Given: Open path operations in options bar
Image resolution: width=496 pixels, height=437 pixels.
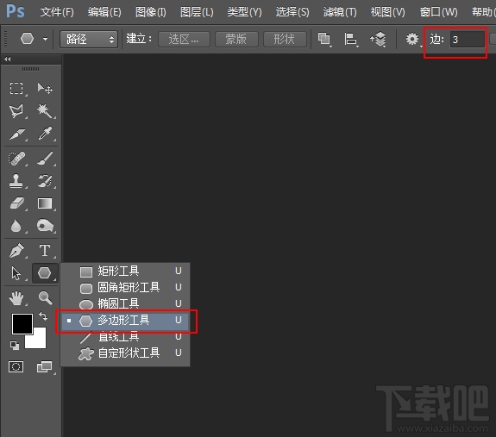Looking at the screenshot, I should click(324, 39).
